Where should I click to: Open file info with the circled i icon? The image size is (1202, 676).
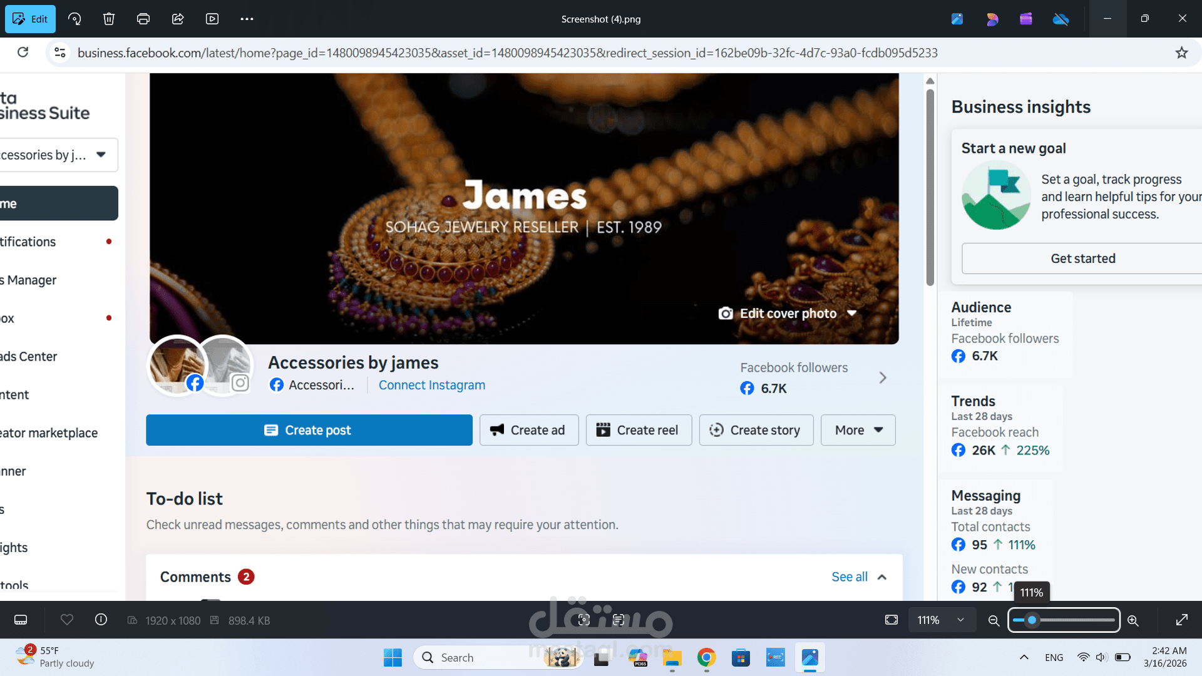click(x=101, y=620)
